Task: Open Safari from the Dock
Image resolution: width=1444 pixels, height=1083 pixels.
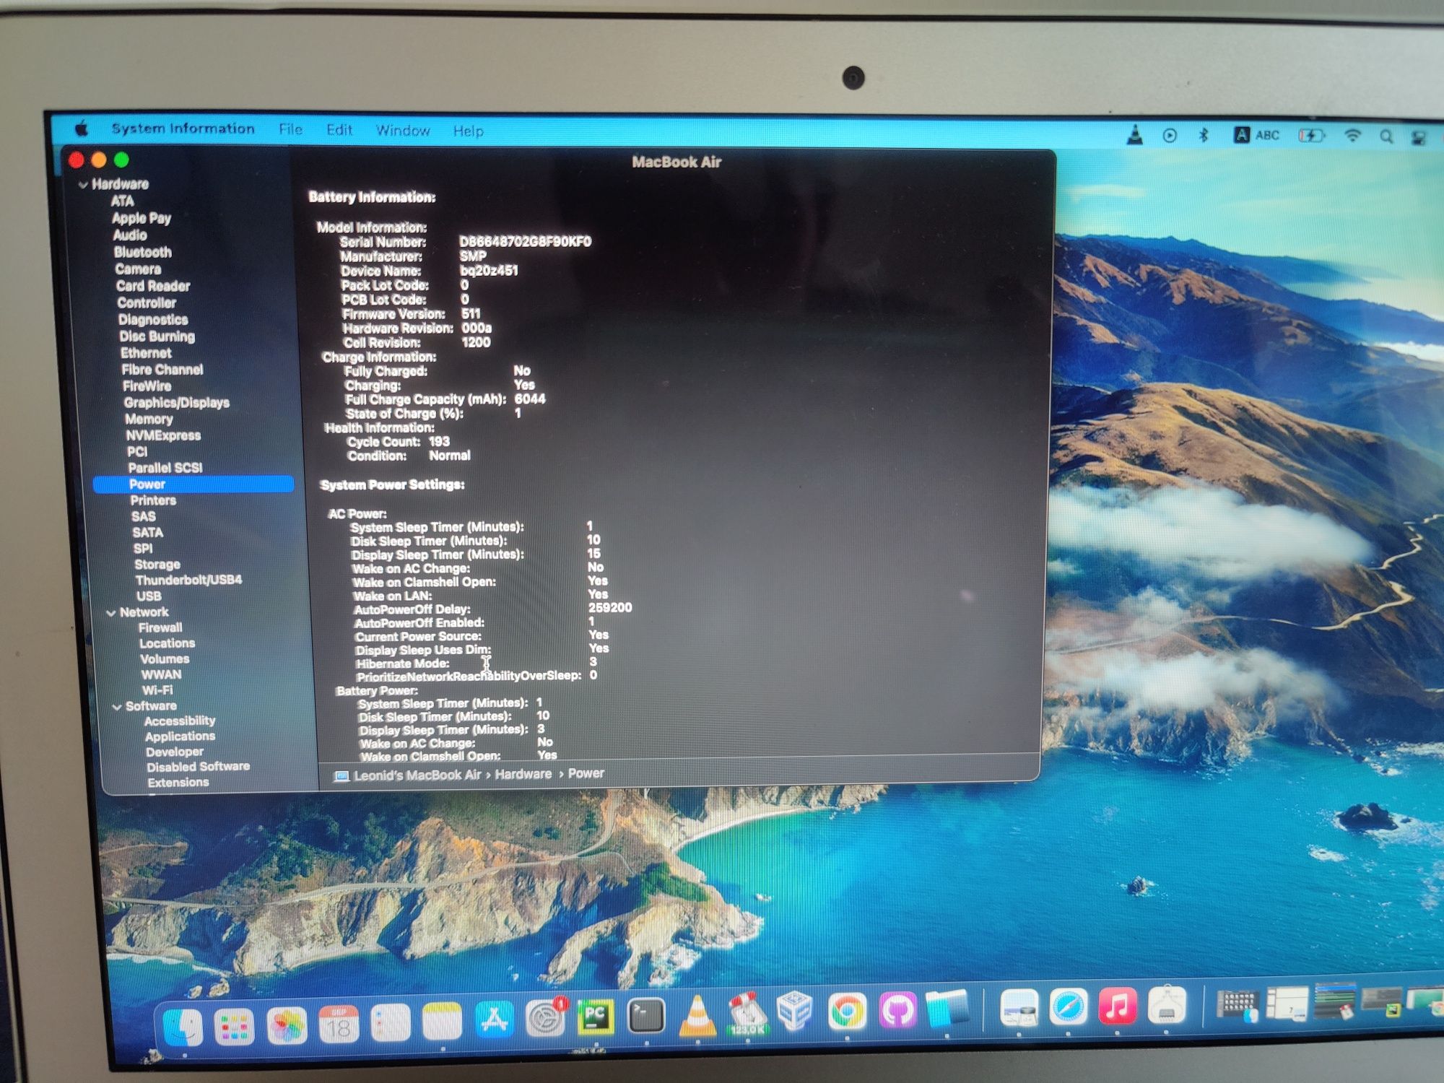Action: [x=1069, y=1006]
